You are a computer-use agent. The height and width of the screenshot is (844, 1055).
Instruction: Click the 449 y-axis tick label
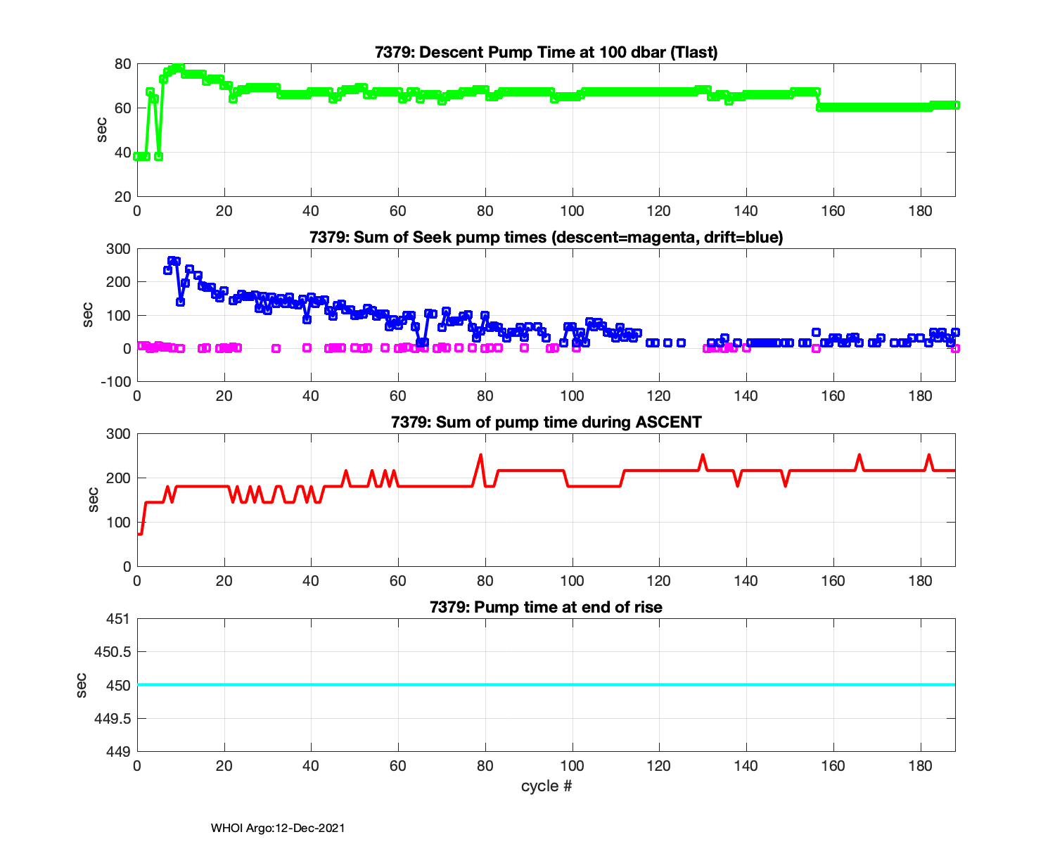point(119,751)
